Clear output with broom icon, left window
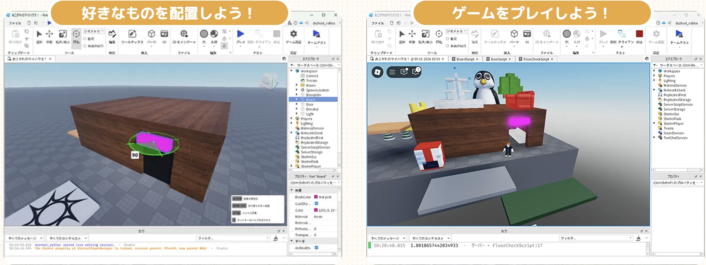The image size is (706, 265). (x=275, y=238)
